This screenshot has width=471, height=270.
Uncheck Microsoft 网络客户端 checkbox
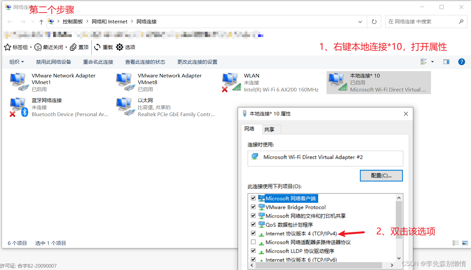click(x=253, y=198)
